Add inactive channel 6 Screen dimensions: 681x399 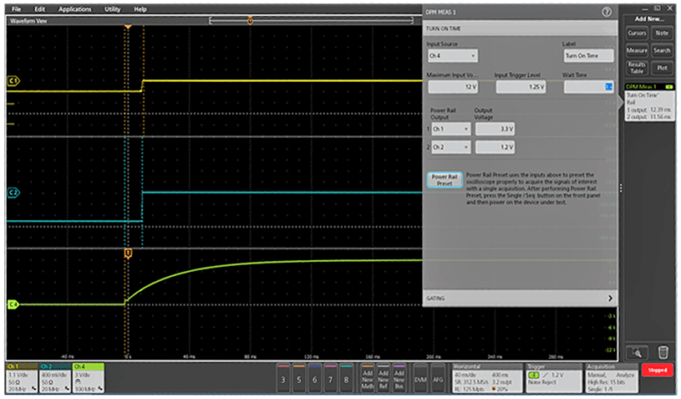click(314, 378)
